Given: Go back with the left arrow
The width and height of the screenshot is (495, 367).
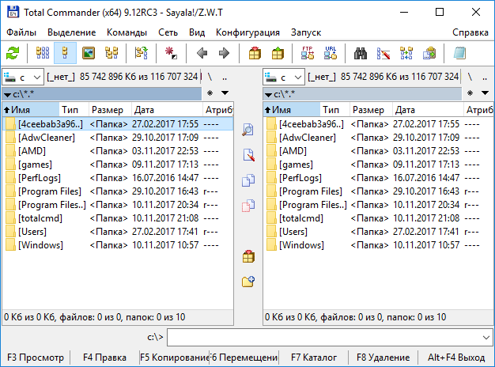Looking at the screenshot, I should (x=202, y=53).
